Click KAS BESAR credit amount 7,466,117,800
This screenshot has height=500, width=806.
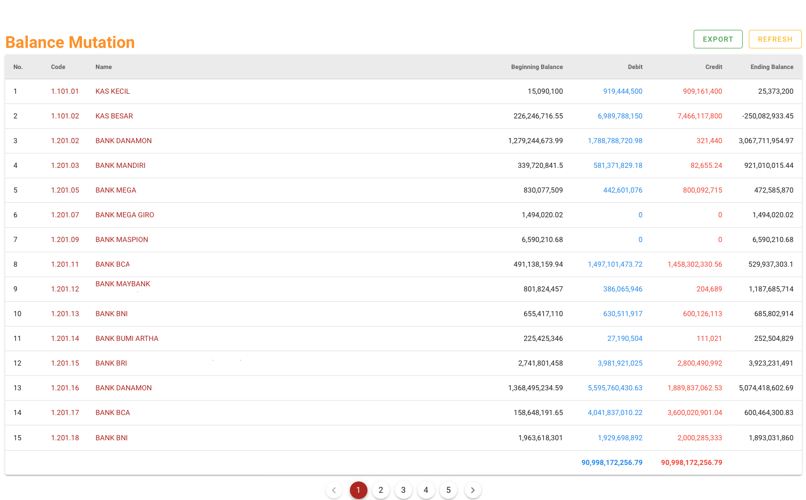click(x=699, y=116)
